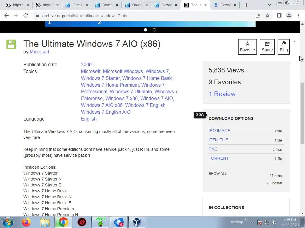Screen dimensions: 305x228
Task: Open the Windows 7 English AIO topic
Action: click(106, 112)
